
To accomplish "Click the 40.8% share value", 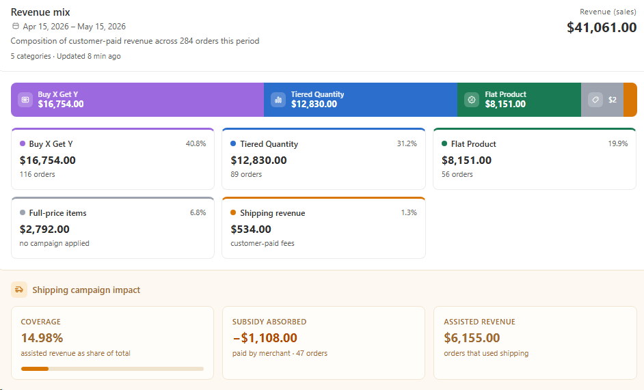I will (196, 143).
